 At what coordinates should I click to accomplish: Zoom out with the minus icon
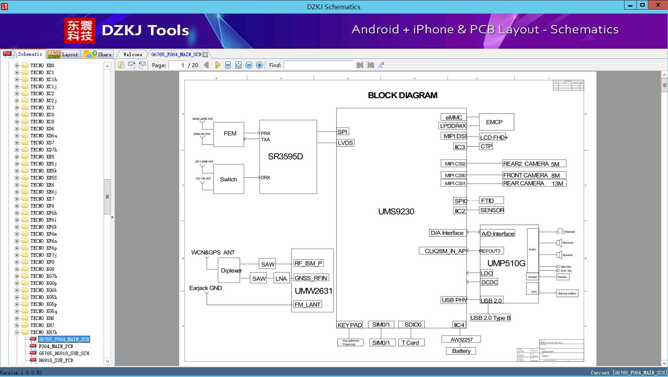[x=249, y=65]
